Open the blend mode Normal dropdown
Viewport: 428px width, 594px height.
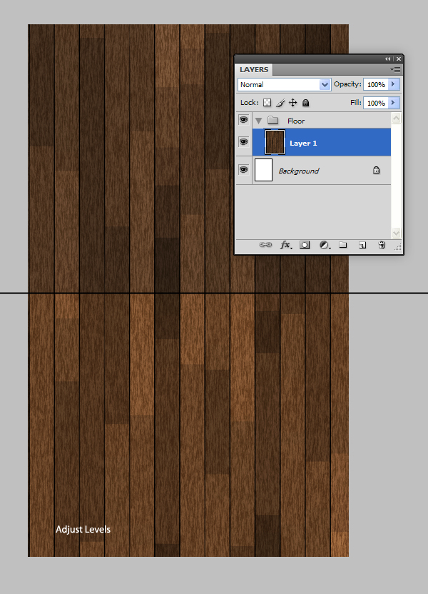coord(284,84)
